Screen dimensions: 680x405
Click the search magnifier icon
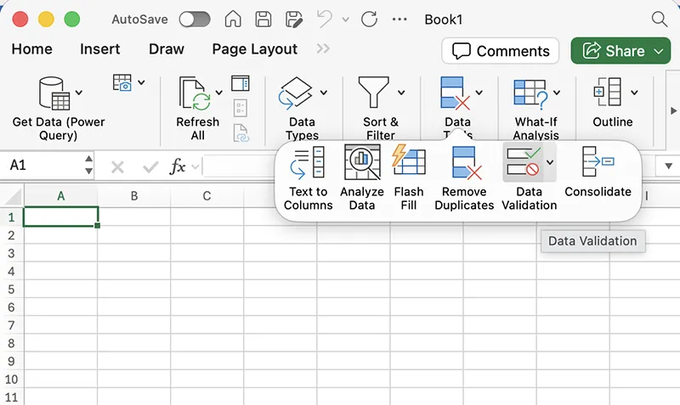coord(660,19)
